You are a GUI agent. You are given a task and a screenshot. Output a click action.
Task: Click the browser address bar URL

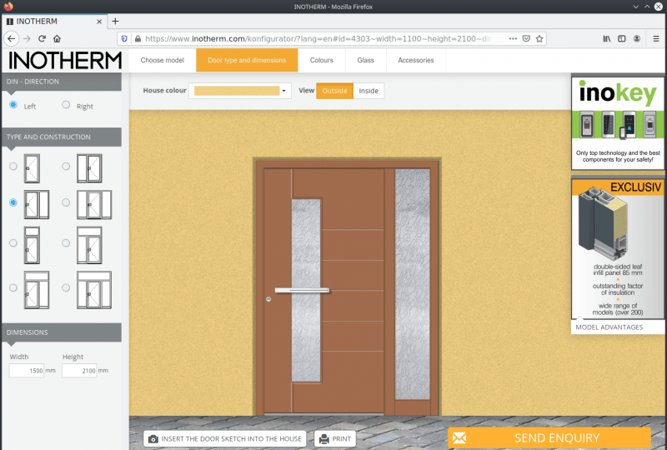coord(318,38)
